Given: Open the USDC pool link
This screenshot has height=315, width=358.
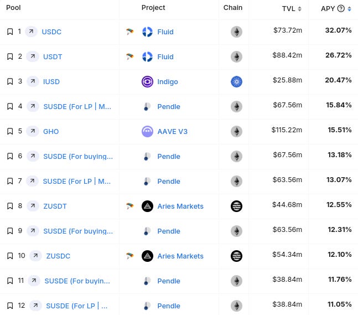Looking at the screenshot, I should click(51, 32).
